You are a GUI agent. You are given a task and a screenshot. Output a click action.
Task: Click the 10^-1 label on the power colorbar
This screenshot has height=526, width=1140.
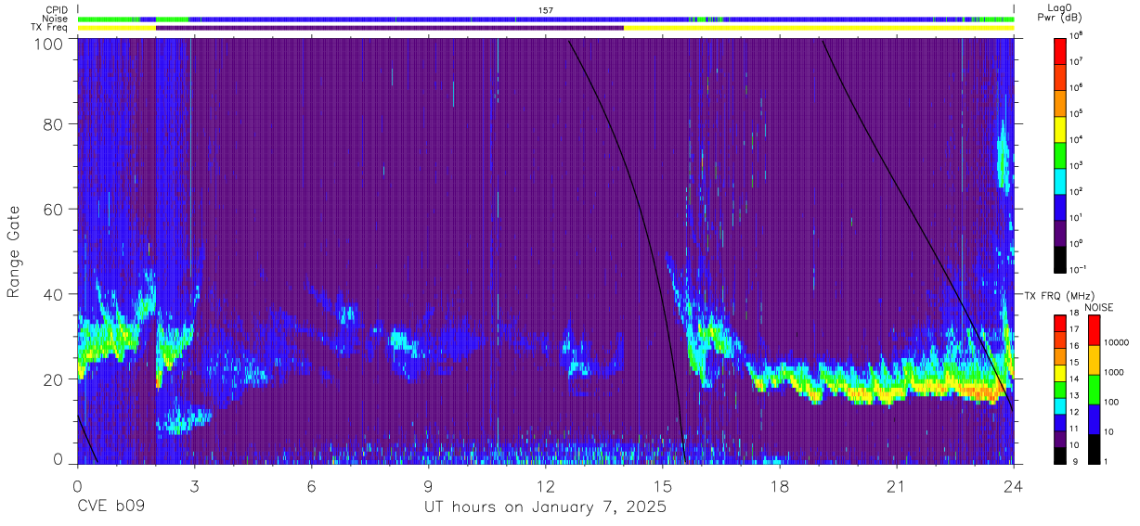click(1079, 268)
